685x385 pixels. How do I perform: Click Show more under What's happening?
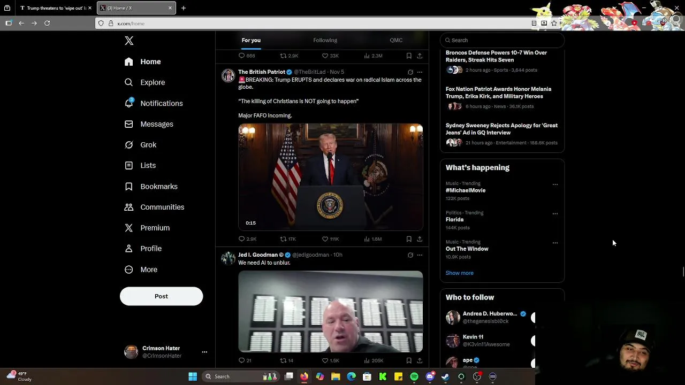pyautogui.click(x=459, y=273)
